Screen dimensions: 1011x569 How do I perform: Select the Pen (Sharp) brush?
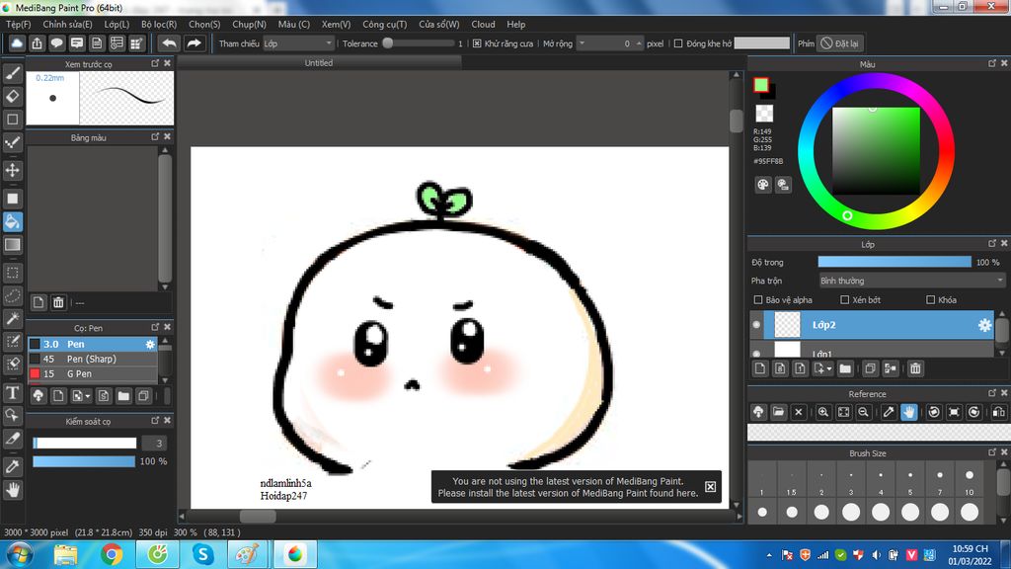click(x=92, y=359)
